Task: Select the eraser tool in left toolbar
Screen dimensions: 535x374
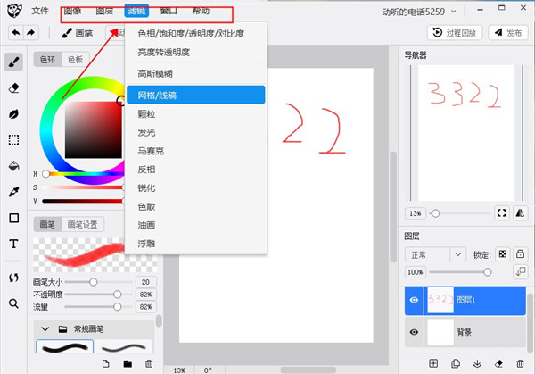Action: (x=13, y=88)
